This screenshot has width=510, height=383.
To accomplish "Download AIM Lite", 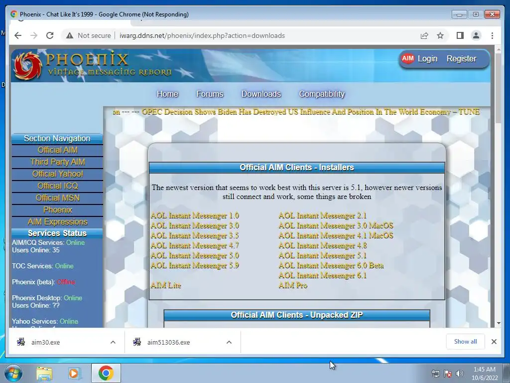I will point(165,285).
